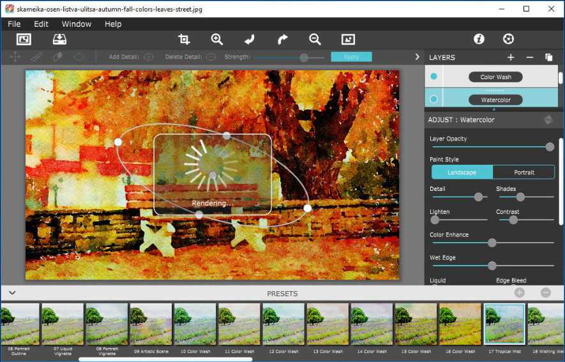Click the zoom in magnifier icon

[217, 40]
